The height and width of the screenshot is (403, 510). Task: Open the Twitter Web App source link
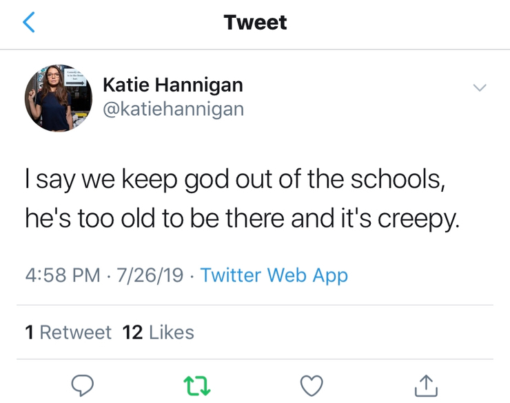tap(274, 275)
